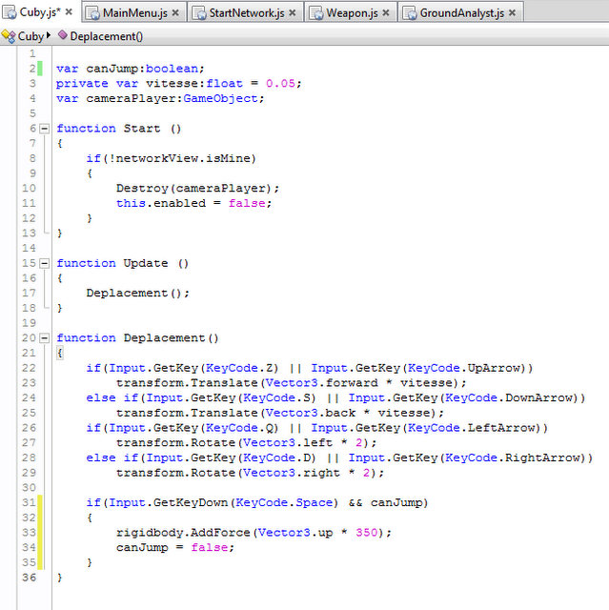Close the MainMenu.js tab
Image resolution: width=609 pixels, height=610 pixels.
click(x=175, y=12)
